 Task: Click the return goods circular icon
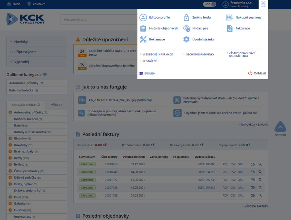point(178,113)
